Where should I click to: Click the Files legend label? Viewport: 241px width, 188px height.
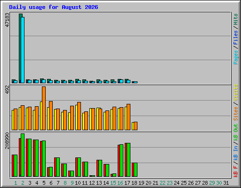[236, 38]
